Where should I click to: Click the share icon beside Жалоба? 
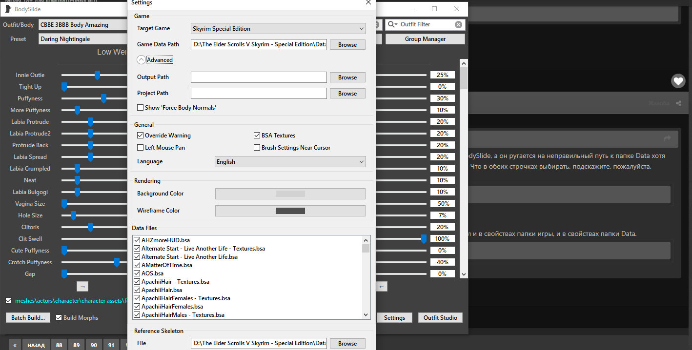(x=679, y=103)
